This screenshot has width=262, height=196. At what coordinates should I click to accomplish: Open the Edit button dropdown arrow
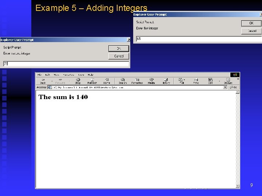pos(219,81)
